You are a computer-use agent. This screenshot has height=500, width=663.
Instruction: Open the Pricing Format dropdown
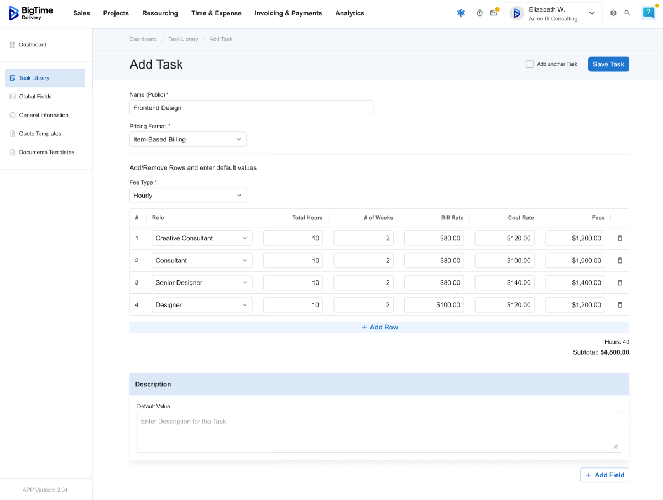coord(187,139)
